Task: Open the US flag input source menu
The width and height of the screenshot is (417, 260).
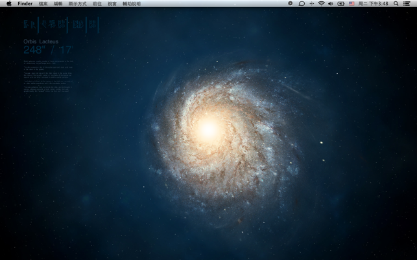Action: pyautogui.click(x=351, y=4)
